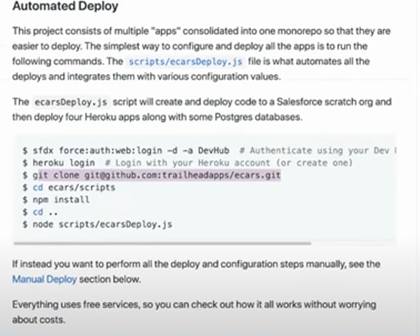This screenshot has width=420, height=336.
Task: Click the Automated Deploy heading
Action: coord(65,7)
